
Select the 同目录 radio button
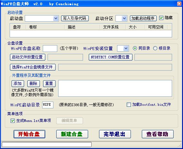pos(135,48)
